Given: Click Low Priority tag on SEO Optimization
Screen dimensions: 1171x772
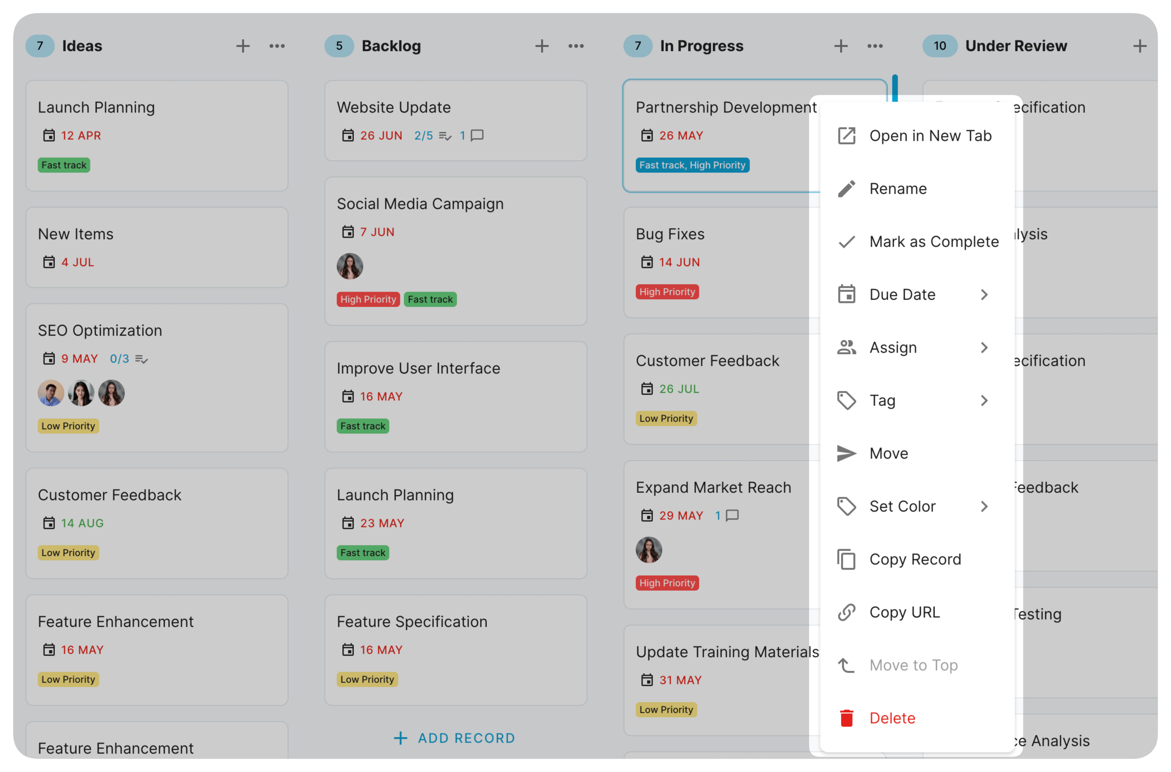Looking at the screenshot, I should pyautogui.click(x=69, y=426).
